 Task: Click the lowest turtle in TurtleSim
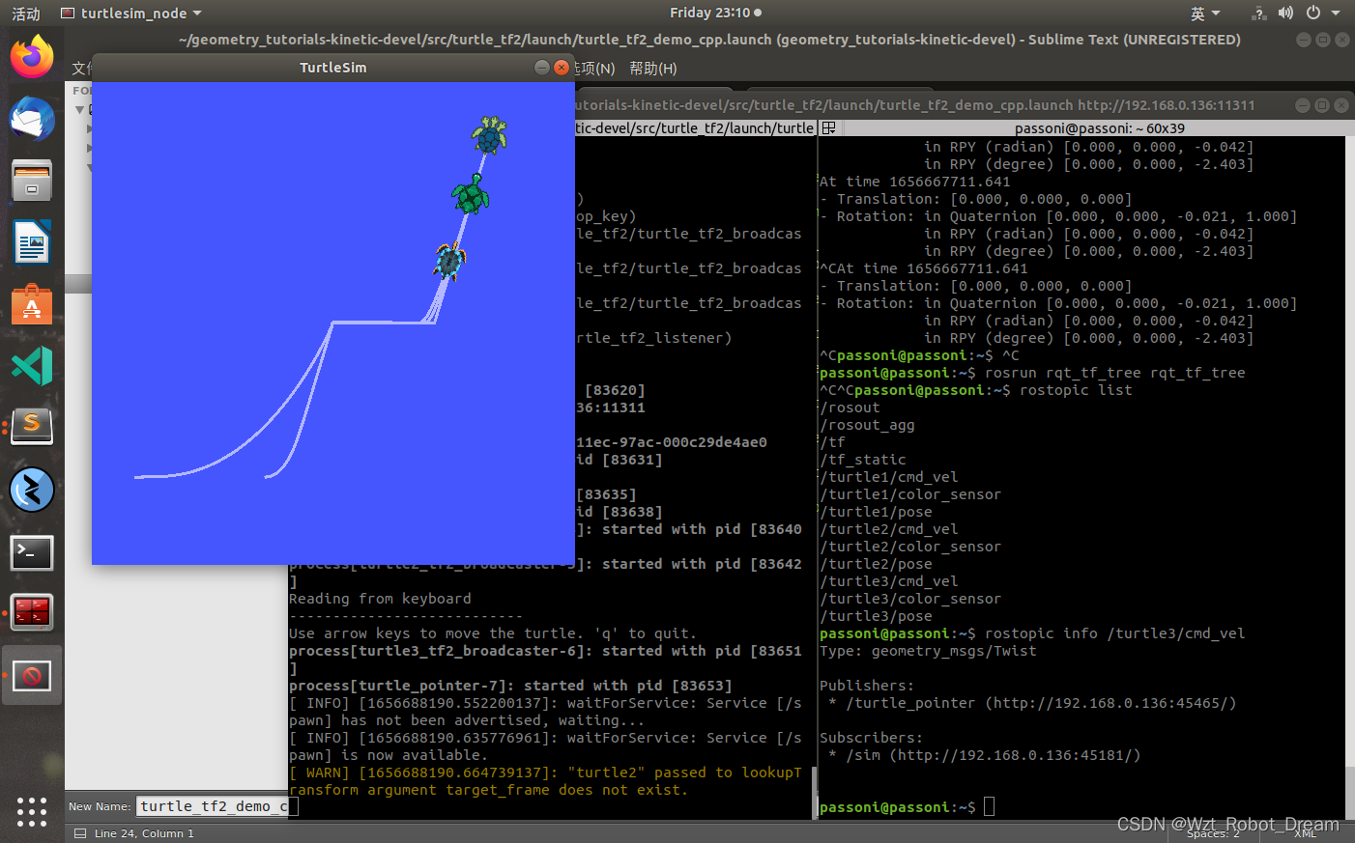(x=449, y=261)
